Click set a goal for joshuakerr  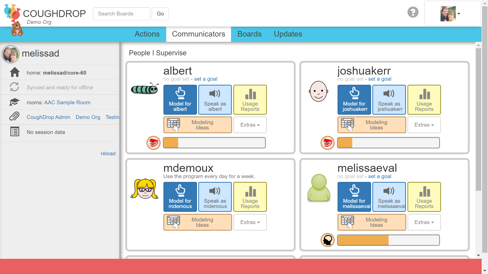[380, 79]
